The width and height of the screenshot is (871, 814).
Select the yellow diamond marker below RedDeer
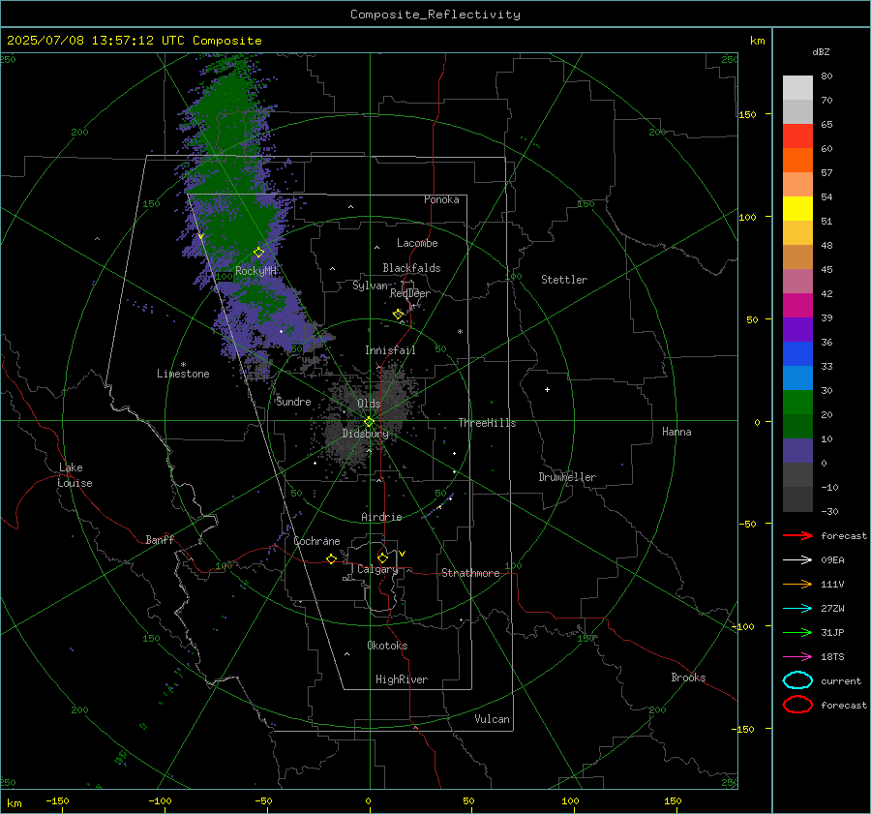click(399, 314)
